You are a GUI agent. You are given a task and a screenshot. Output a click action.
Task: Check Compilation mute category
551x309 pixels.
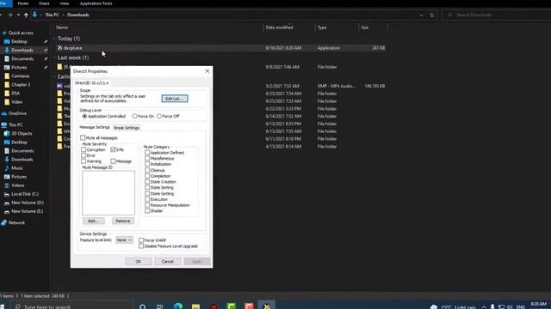147,176
